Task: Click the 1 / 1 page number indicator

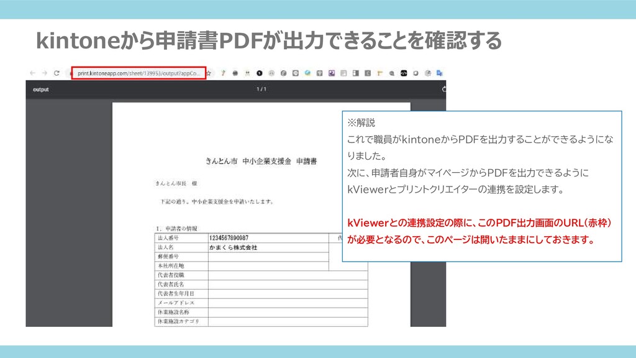Action: 261,89
